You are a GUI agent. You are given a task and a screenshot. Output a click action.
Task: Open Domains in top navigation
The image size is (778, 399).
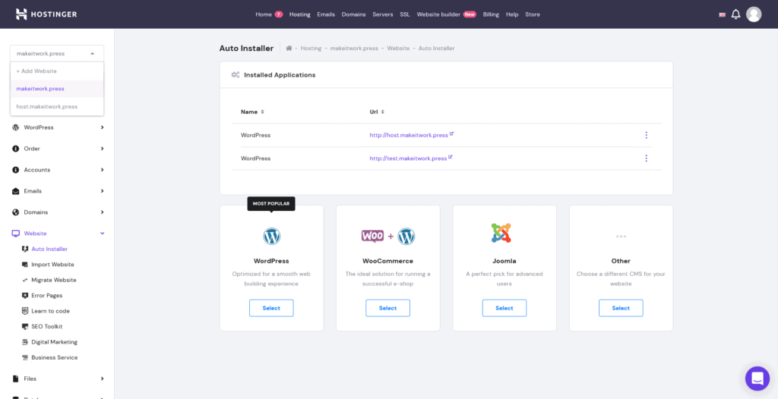pos(354,14)
